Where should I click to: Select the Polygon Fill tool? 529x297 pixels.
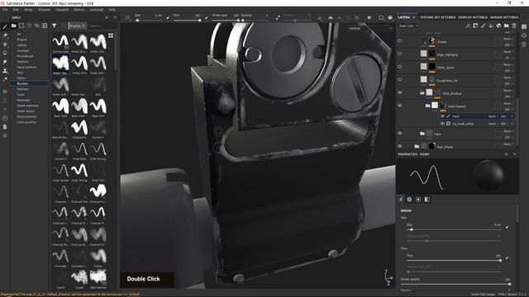point(5,53)
